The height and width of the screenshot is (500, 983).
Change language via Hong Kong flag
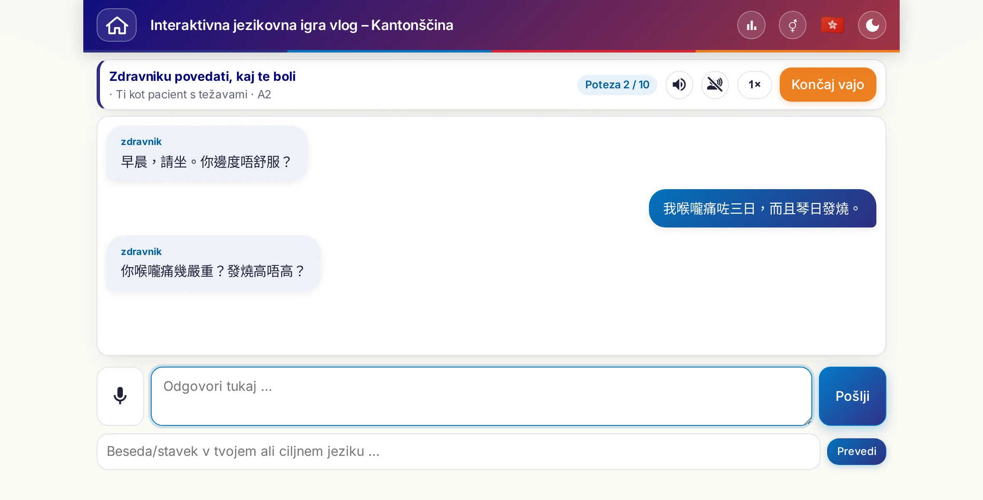point(832,25)
